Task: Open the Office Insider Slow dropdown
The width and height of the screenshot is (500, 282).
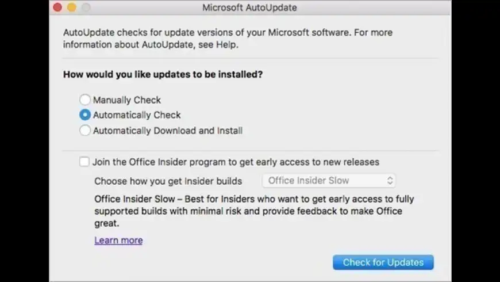Action: 328,181
